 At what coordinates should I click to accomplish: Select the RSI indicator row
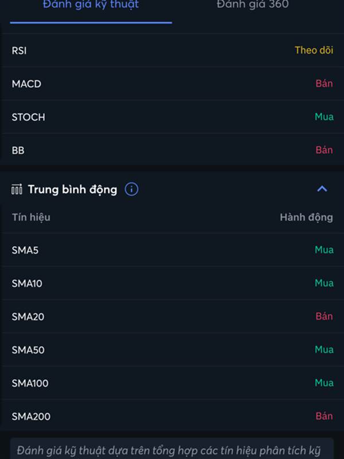pyautogui.click(x=172, y=50)
